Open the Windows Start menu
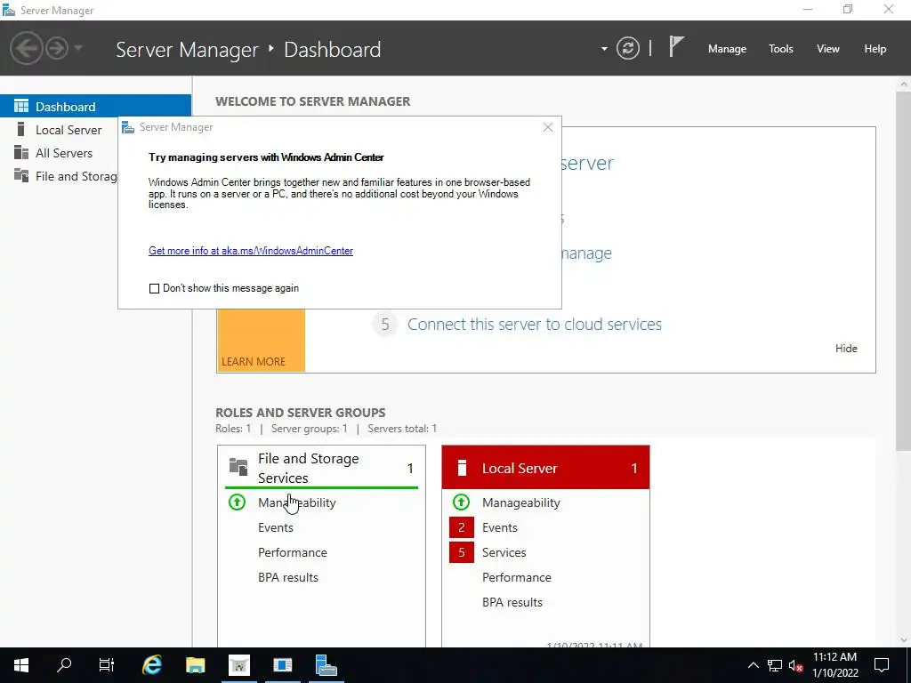Screen dimensions: 911x683 pos(21,665)
